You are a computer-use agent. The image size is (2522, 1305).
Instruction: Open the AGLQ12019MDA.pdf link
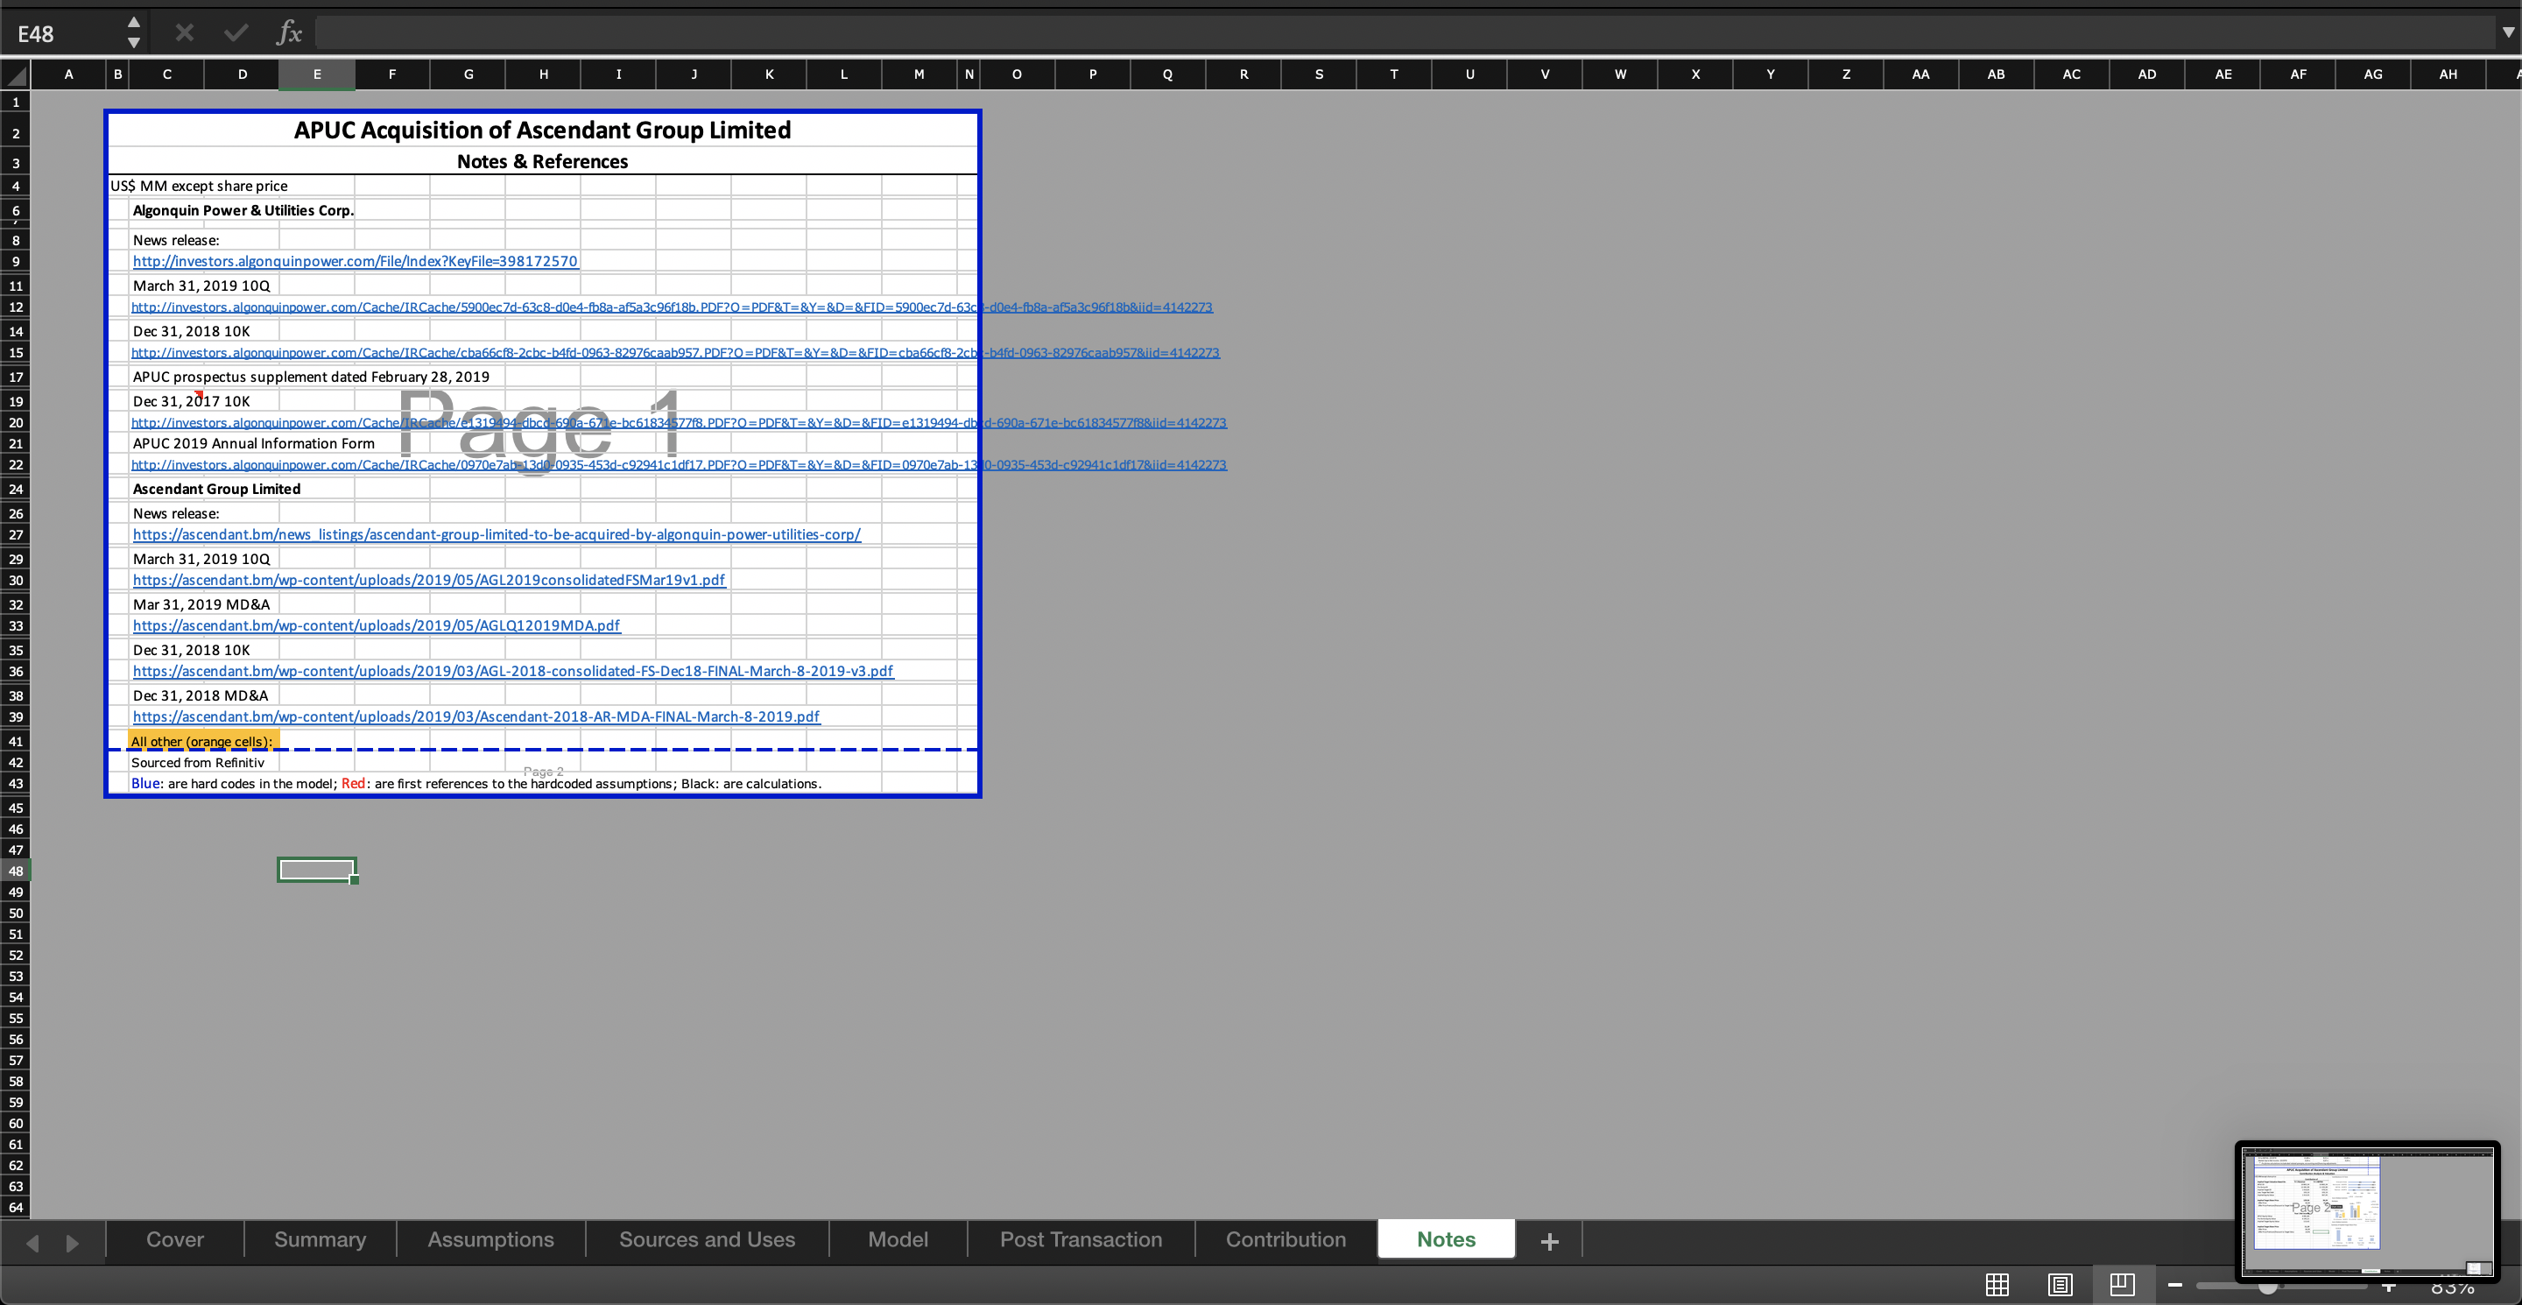coord(376,625)
